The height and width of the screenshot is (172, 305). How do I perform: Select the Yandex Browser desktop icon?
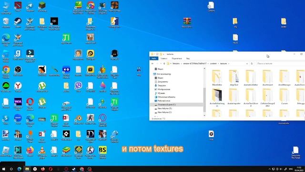click(x=18, y=87)
